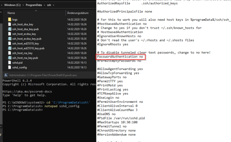Click the #AllowAgentForwarding yes line

pos(120,69)
